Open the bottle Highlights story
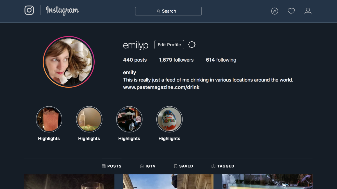The image size is (337, 189). pos(89,119)
